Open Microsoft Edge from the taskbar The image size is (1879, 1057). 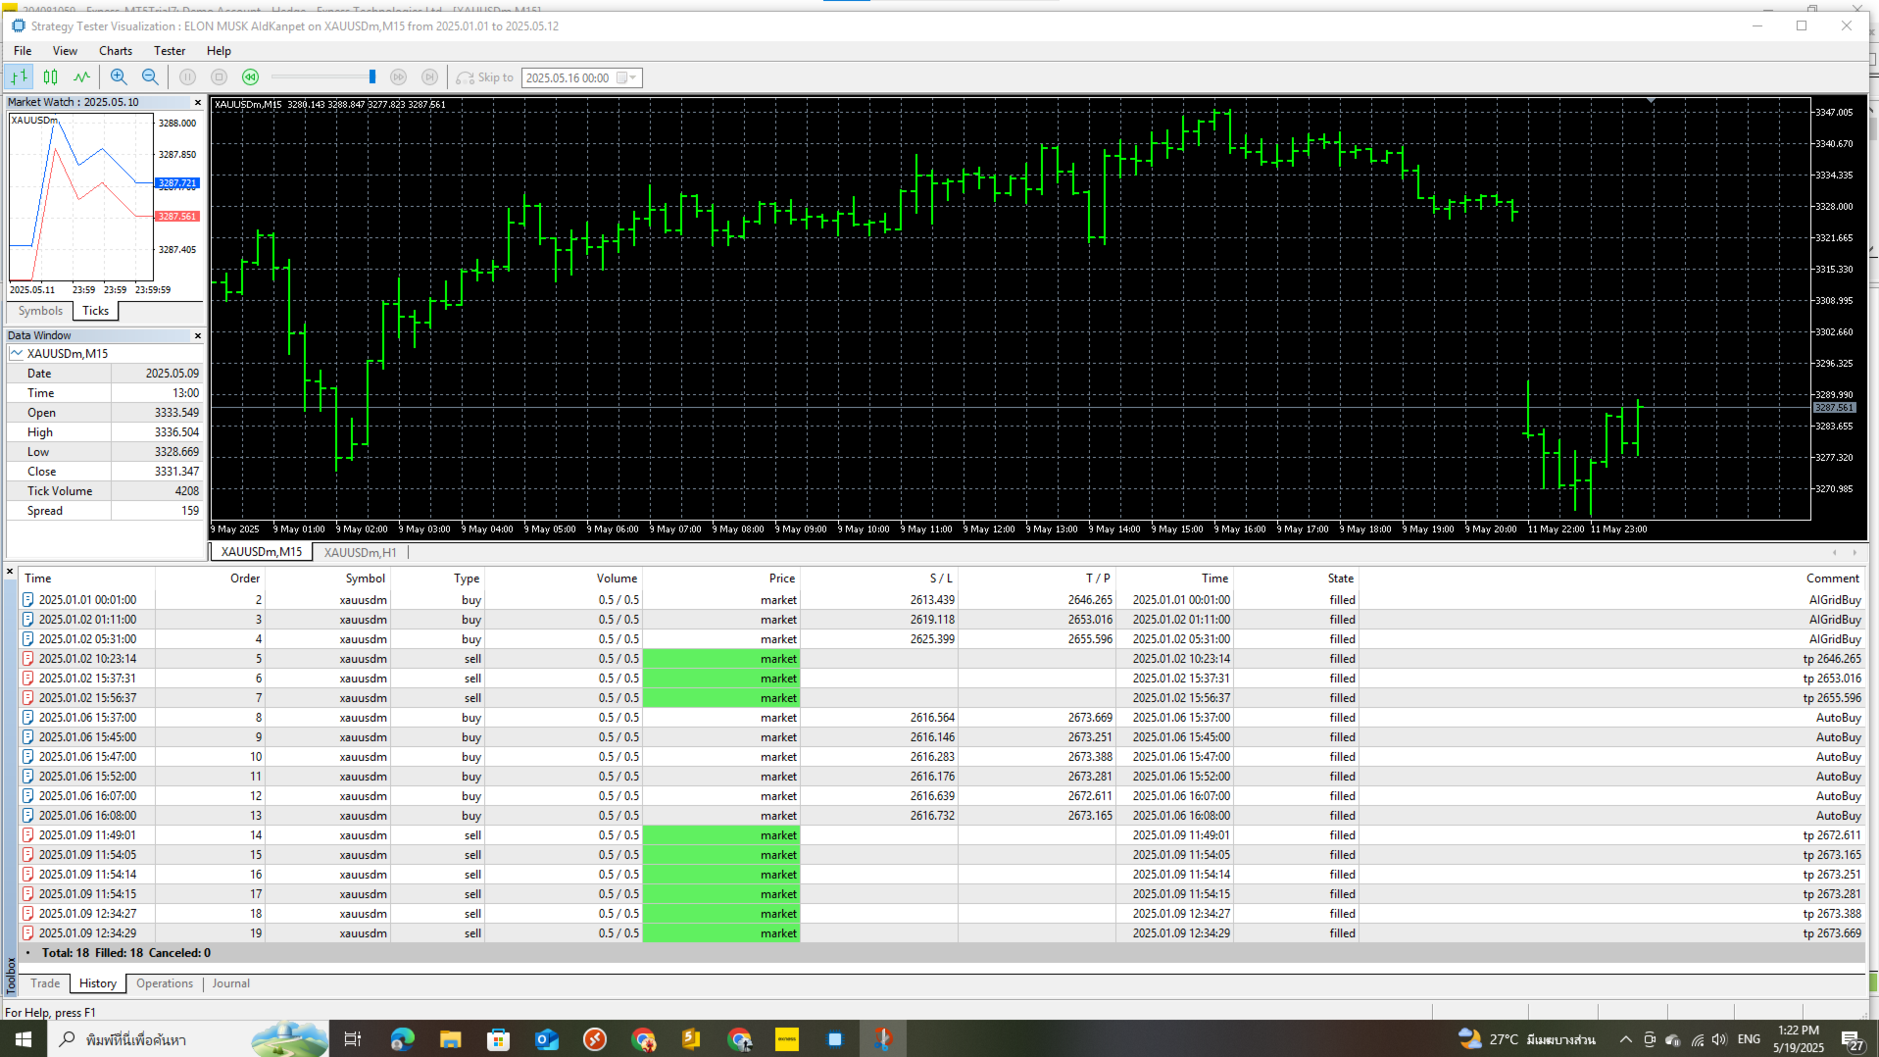tap(402, 1039)
